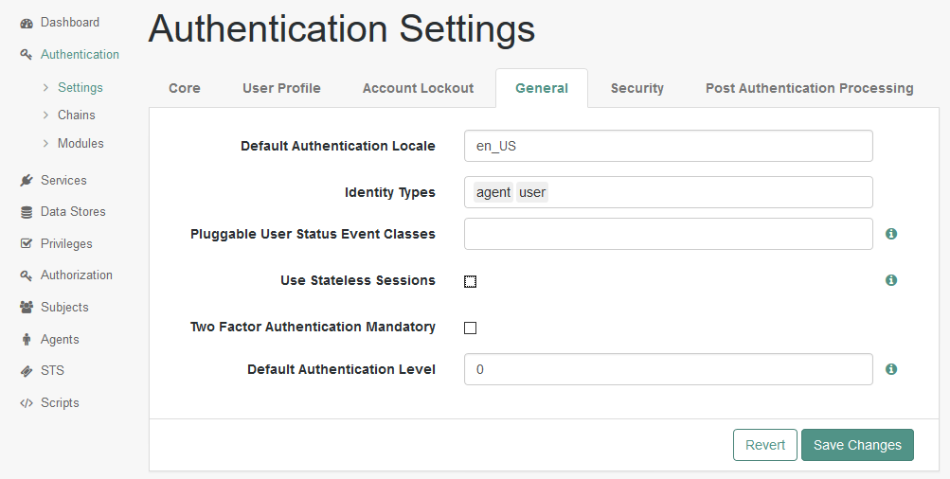Click info icon for Pluggable User Status Event Classes
The height and width of the screenshot is (479, 950).
pyautogui.click(x=891, y=234)
